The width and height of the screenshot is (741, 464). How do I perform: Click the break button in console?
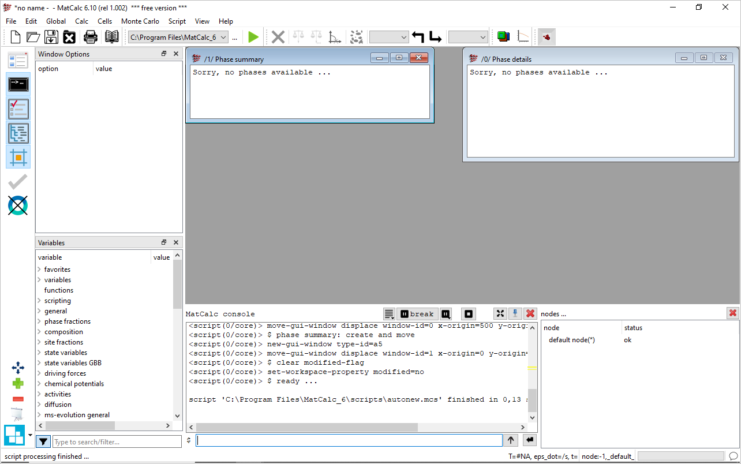pos(417,314)
